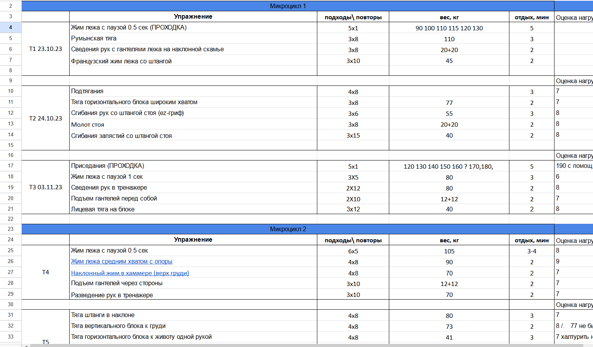Select cell 'Жим лежа с паузой 0.5 сек (ПРОХОДКА)'
The width and height of the screenshot is (593, 347).
pos(193,28)
